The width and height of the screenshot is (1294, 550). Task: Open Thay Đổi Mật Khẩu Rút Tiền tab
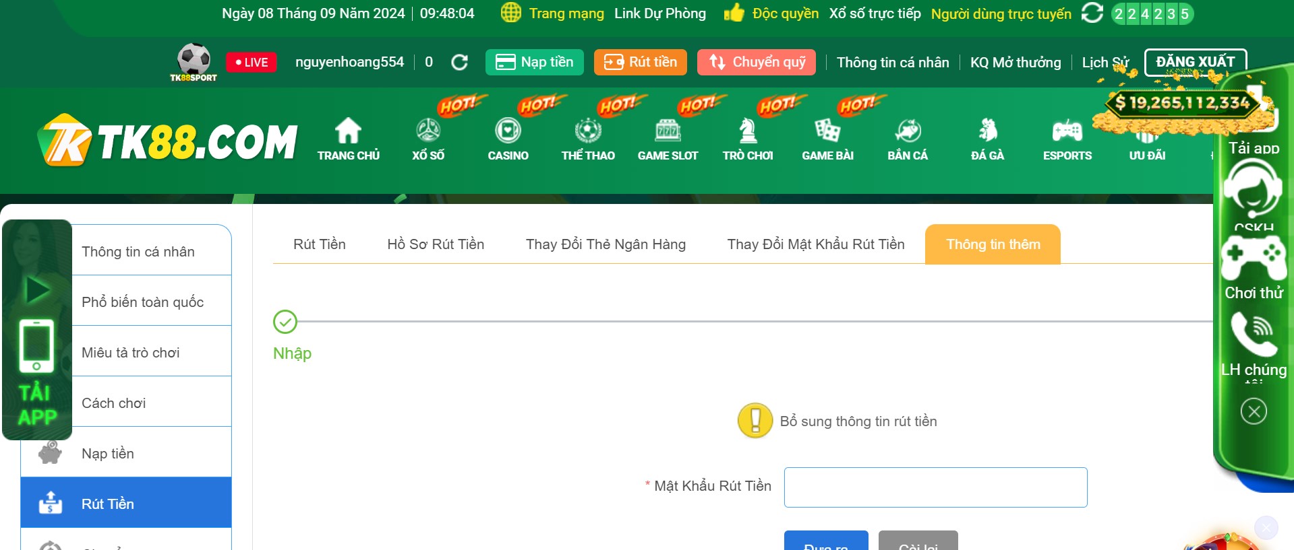(816, 244)
